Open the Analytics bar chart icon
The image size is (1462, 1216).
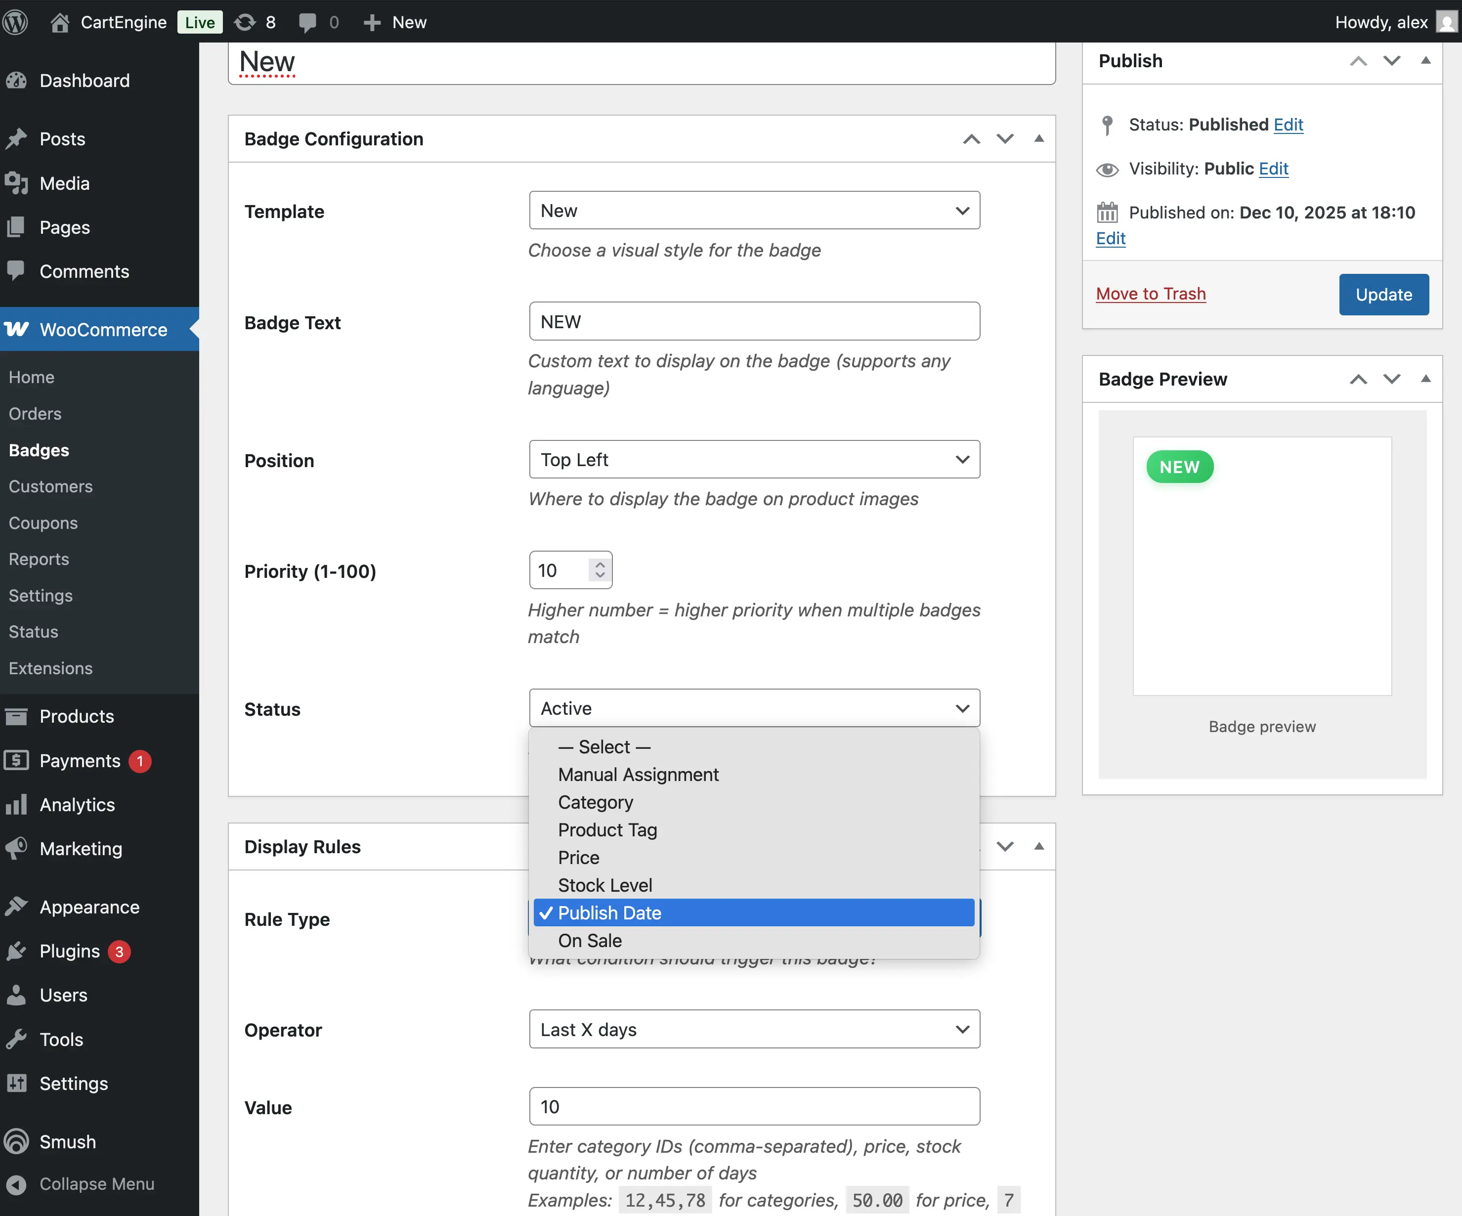click(x=17, y=804)
